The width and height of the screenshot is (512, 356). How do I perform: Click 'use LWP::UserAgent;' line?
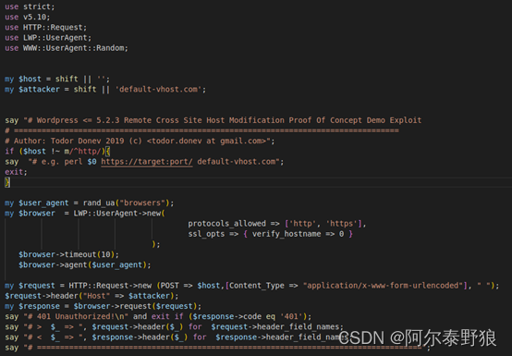(x=48, y=38)
